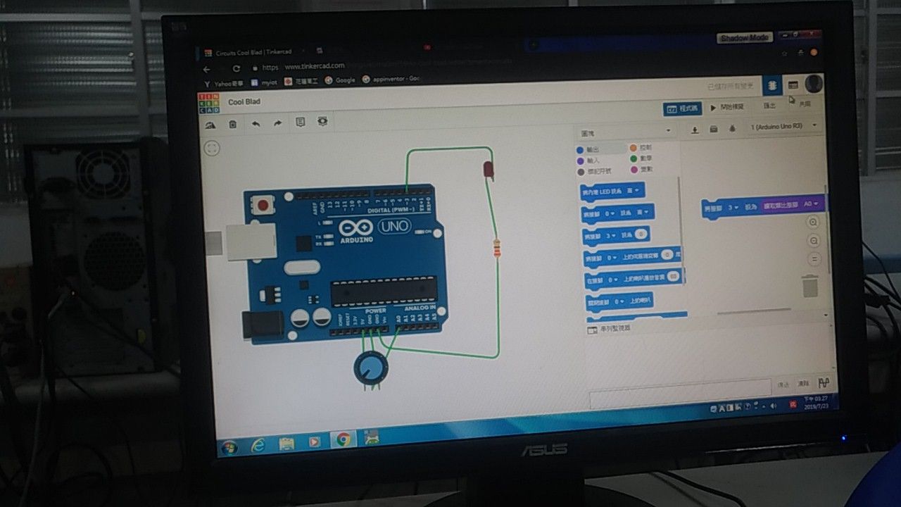Click the rotate component icon
901x507 pixels.
pyautogui.click(x=210, y=124)
